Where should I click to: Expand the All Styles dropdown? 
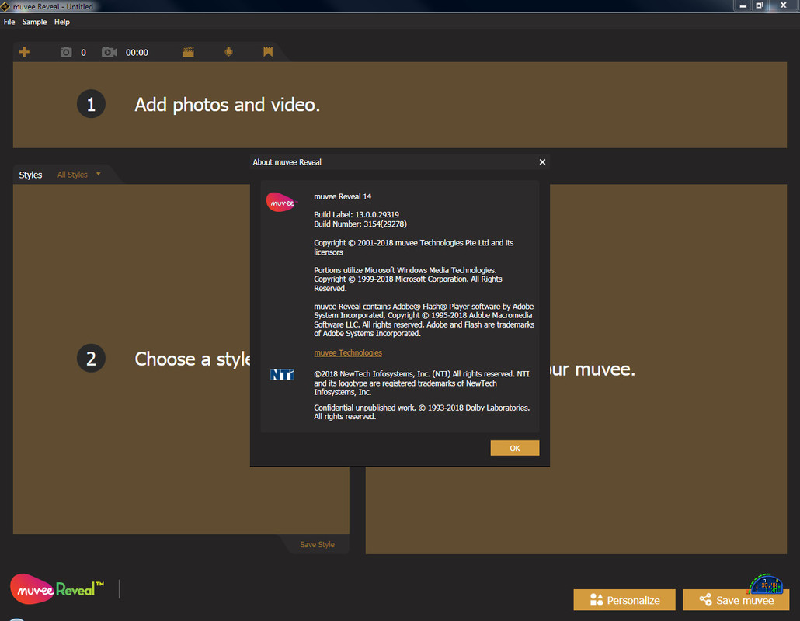coord(78,175)
